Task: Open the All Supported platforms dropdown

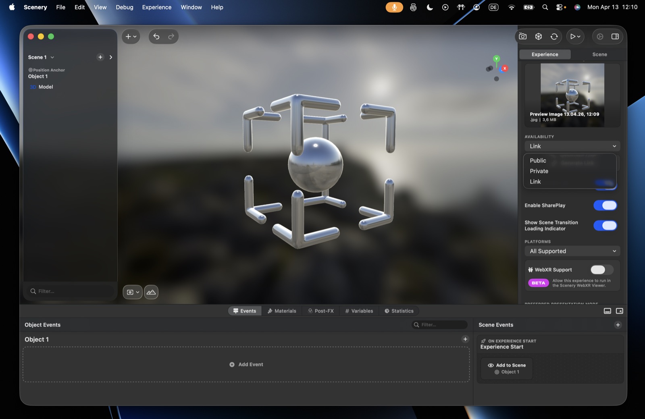Action: point(572,251)
